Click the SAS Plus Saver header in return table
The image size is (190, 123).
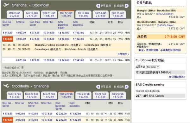pos(33,104)
